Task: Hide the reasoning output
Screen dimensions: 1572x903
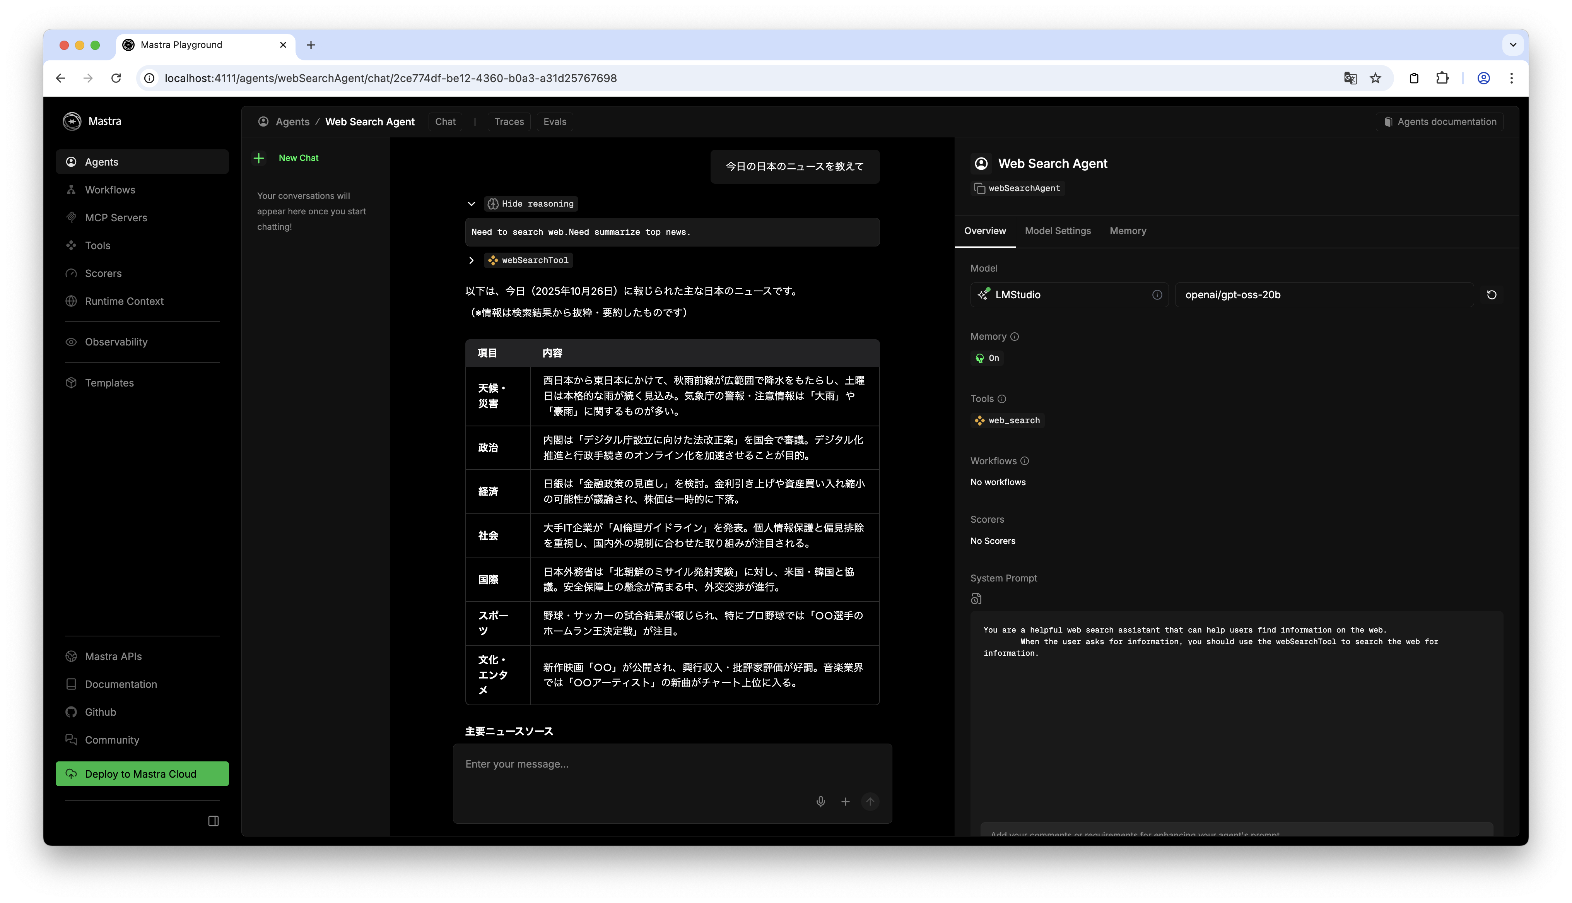Action: (x=531, y=204)
